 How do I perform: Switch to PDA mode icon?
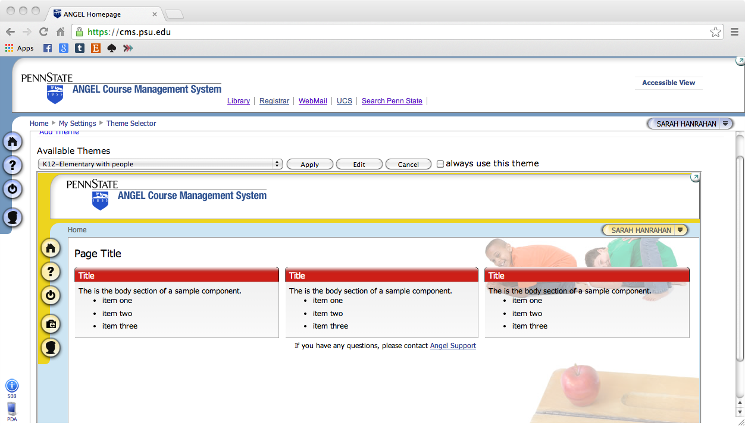[12, 409]
